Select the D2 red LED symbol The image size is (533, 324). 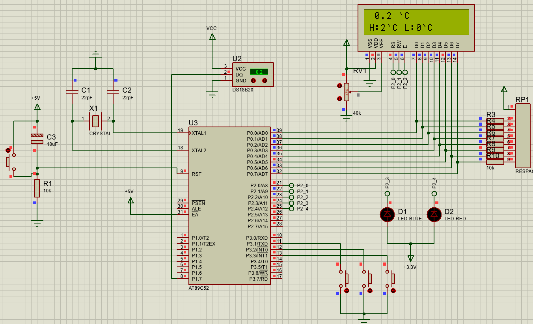click(x=434, y=214)
